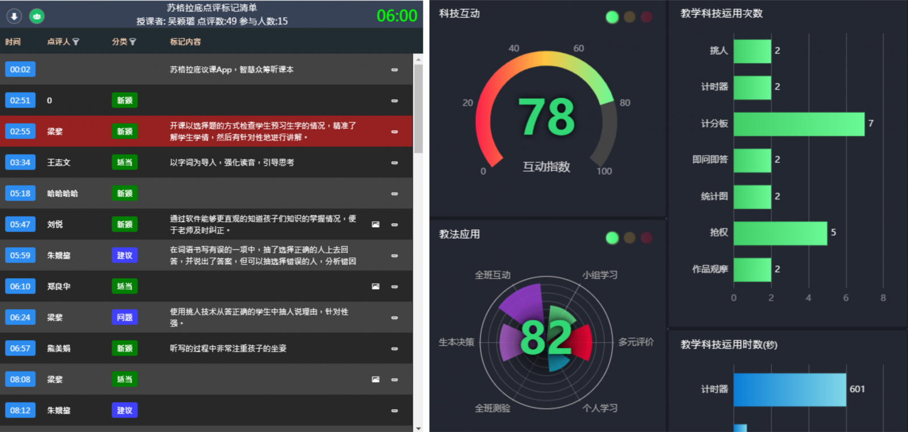Click the 计分板 bar in usage chart
The height and width of the screenshot is (432, 908).
798,124
